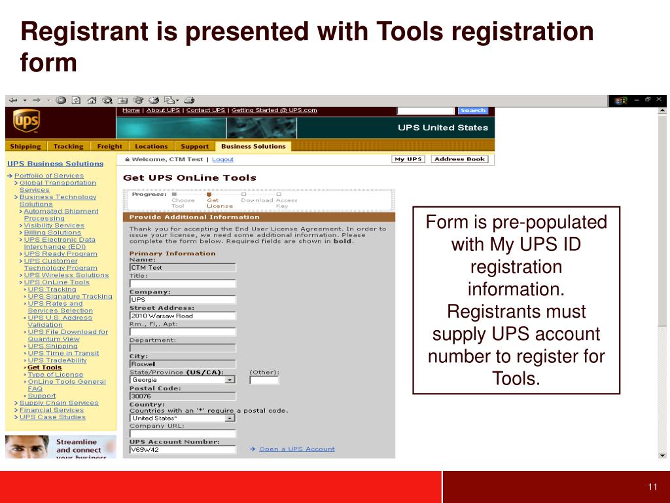Click the browser Search magnifier icon
The height and width of the screenshot is (503, 670).
[107, 100]
